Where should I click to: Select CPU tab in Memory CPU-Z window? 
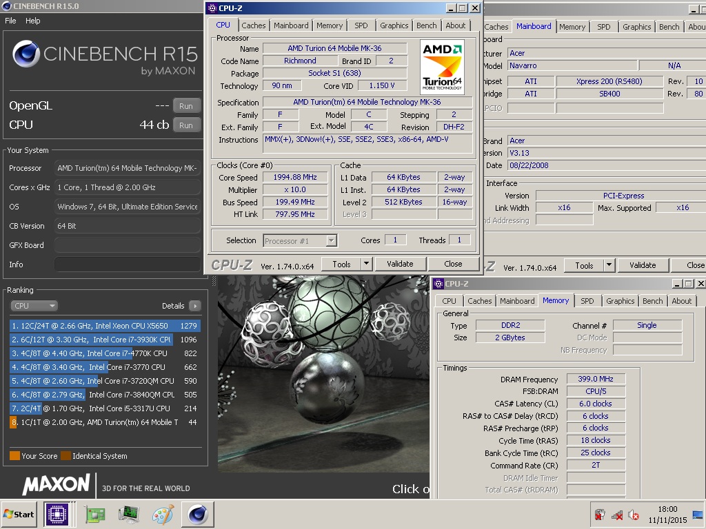click(449, 301)
